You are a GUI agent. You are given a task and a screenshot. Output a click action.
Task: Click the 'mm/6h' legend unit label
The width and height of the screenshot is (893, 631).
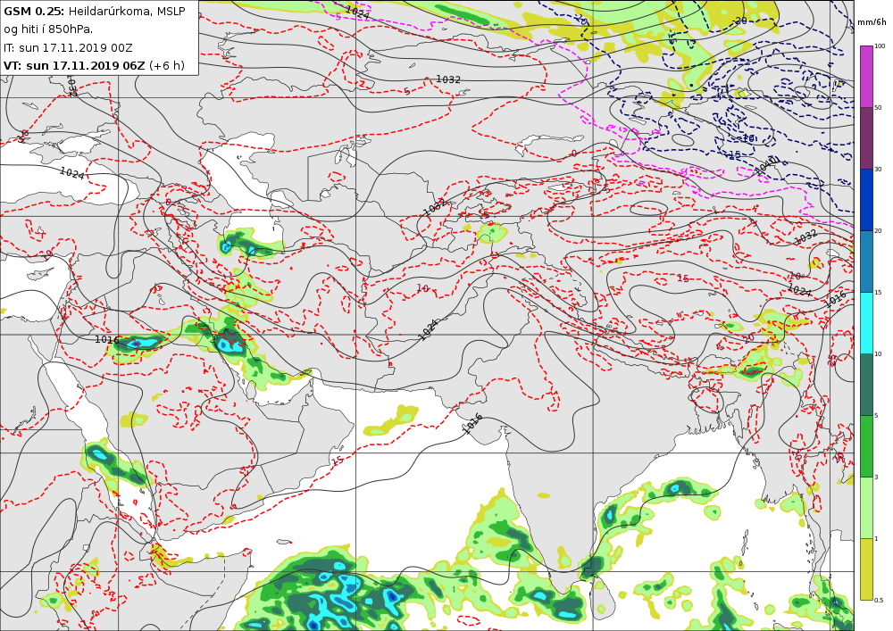(x=872, y=22)
